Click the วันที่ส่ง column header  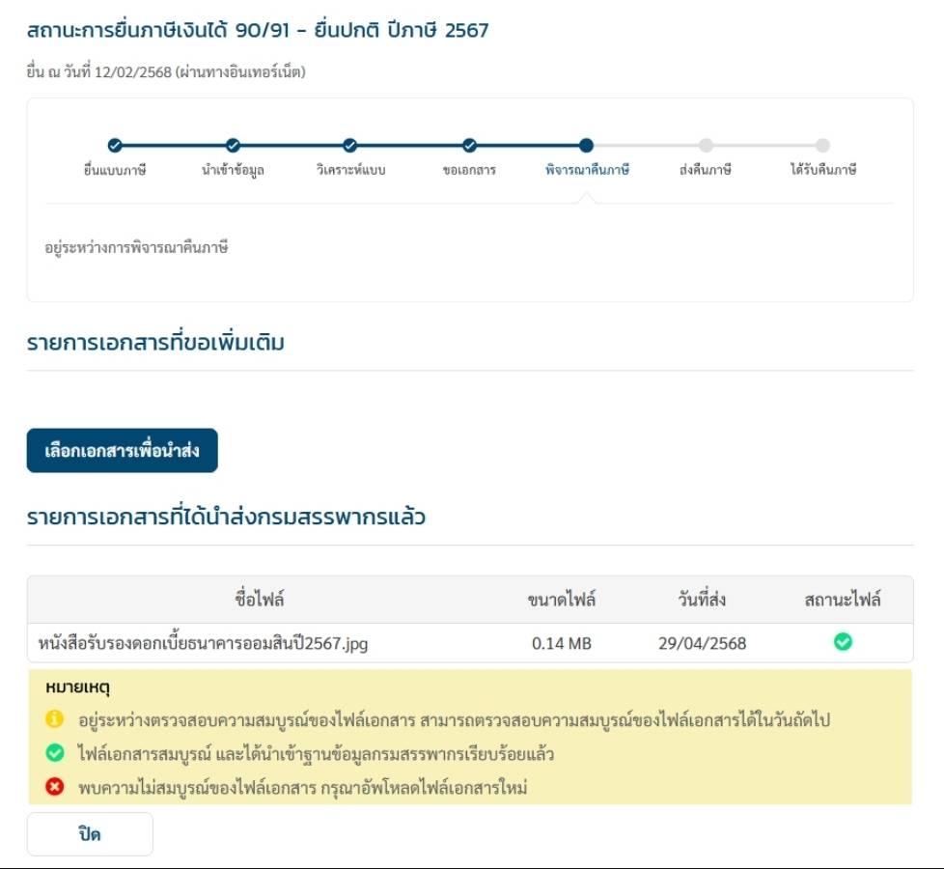702,600
